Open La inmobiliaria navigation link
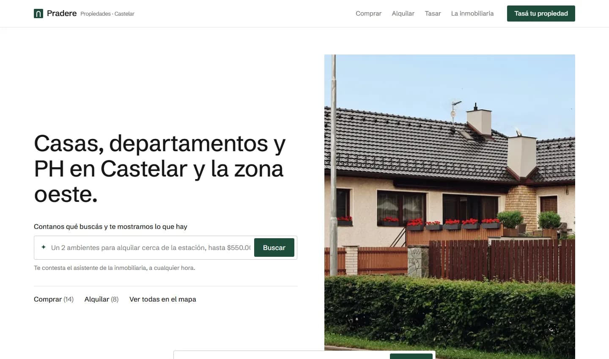The height and width of the screenshot is (359, 609). click(x=472, y=14)
